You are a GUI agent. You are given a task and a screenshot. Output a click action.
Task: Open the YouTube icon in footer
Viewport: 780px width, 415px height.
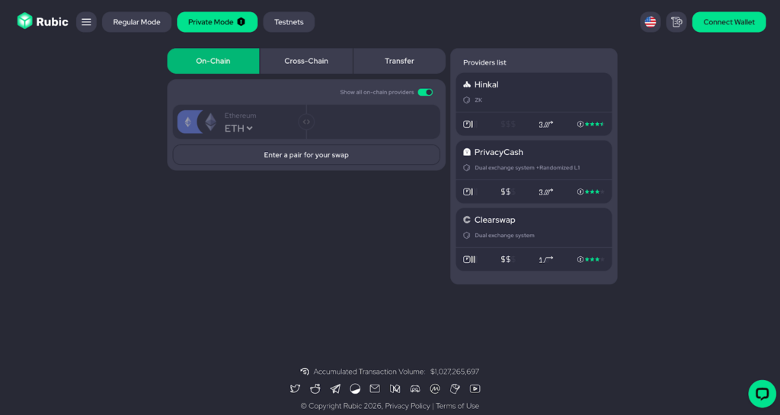point(475,388)
